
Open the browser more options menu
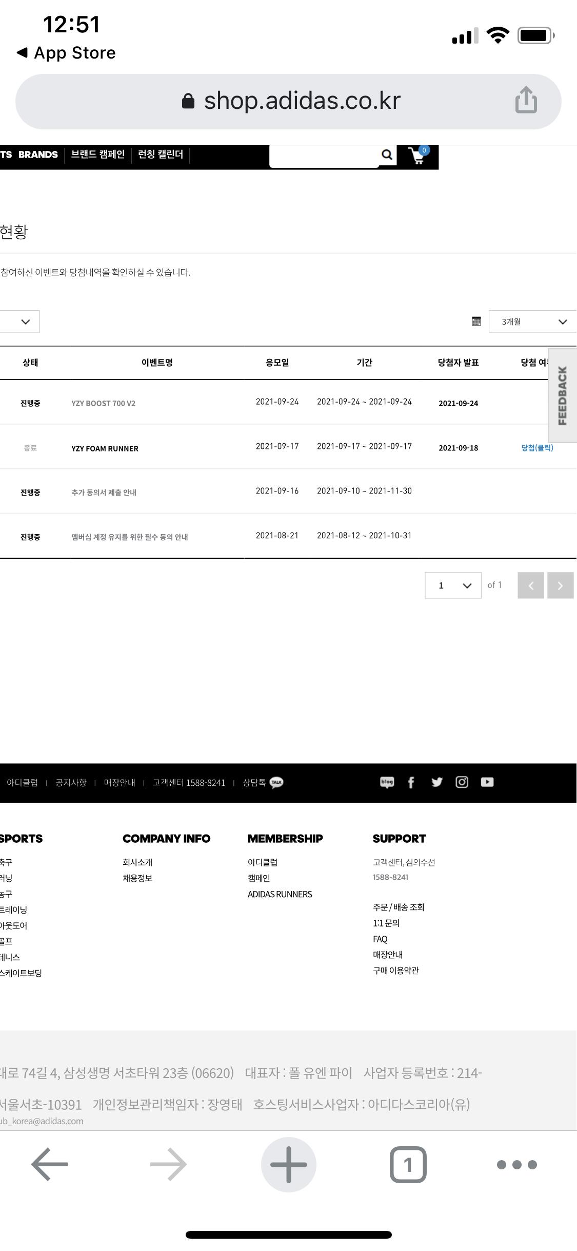(517, 1165)
